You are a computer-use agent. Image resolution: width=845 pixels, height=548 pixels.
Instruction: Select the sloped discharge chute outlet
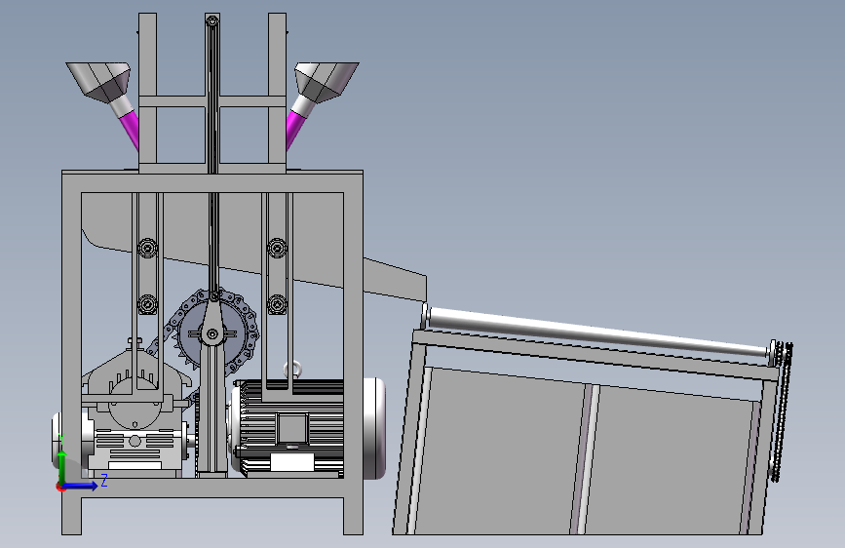point(395,280)
